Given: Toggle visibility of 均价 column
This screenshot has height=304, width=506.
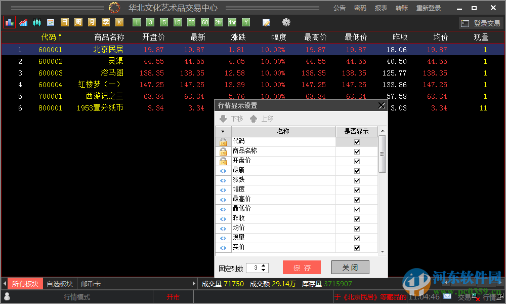Looking at the screenshot, I should click(x=357, y=228).
